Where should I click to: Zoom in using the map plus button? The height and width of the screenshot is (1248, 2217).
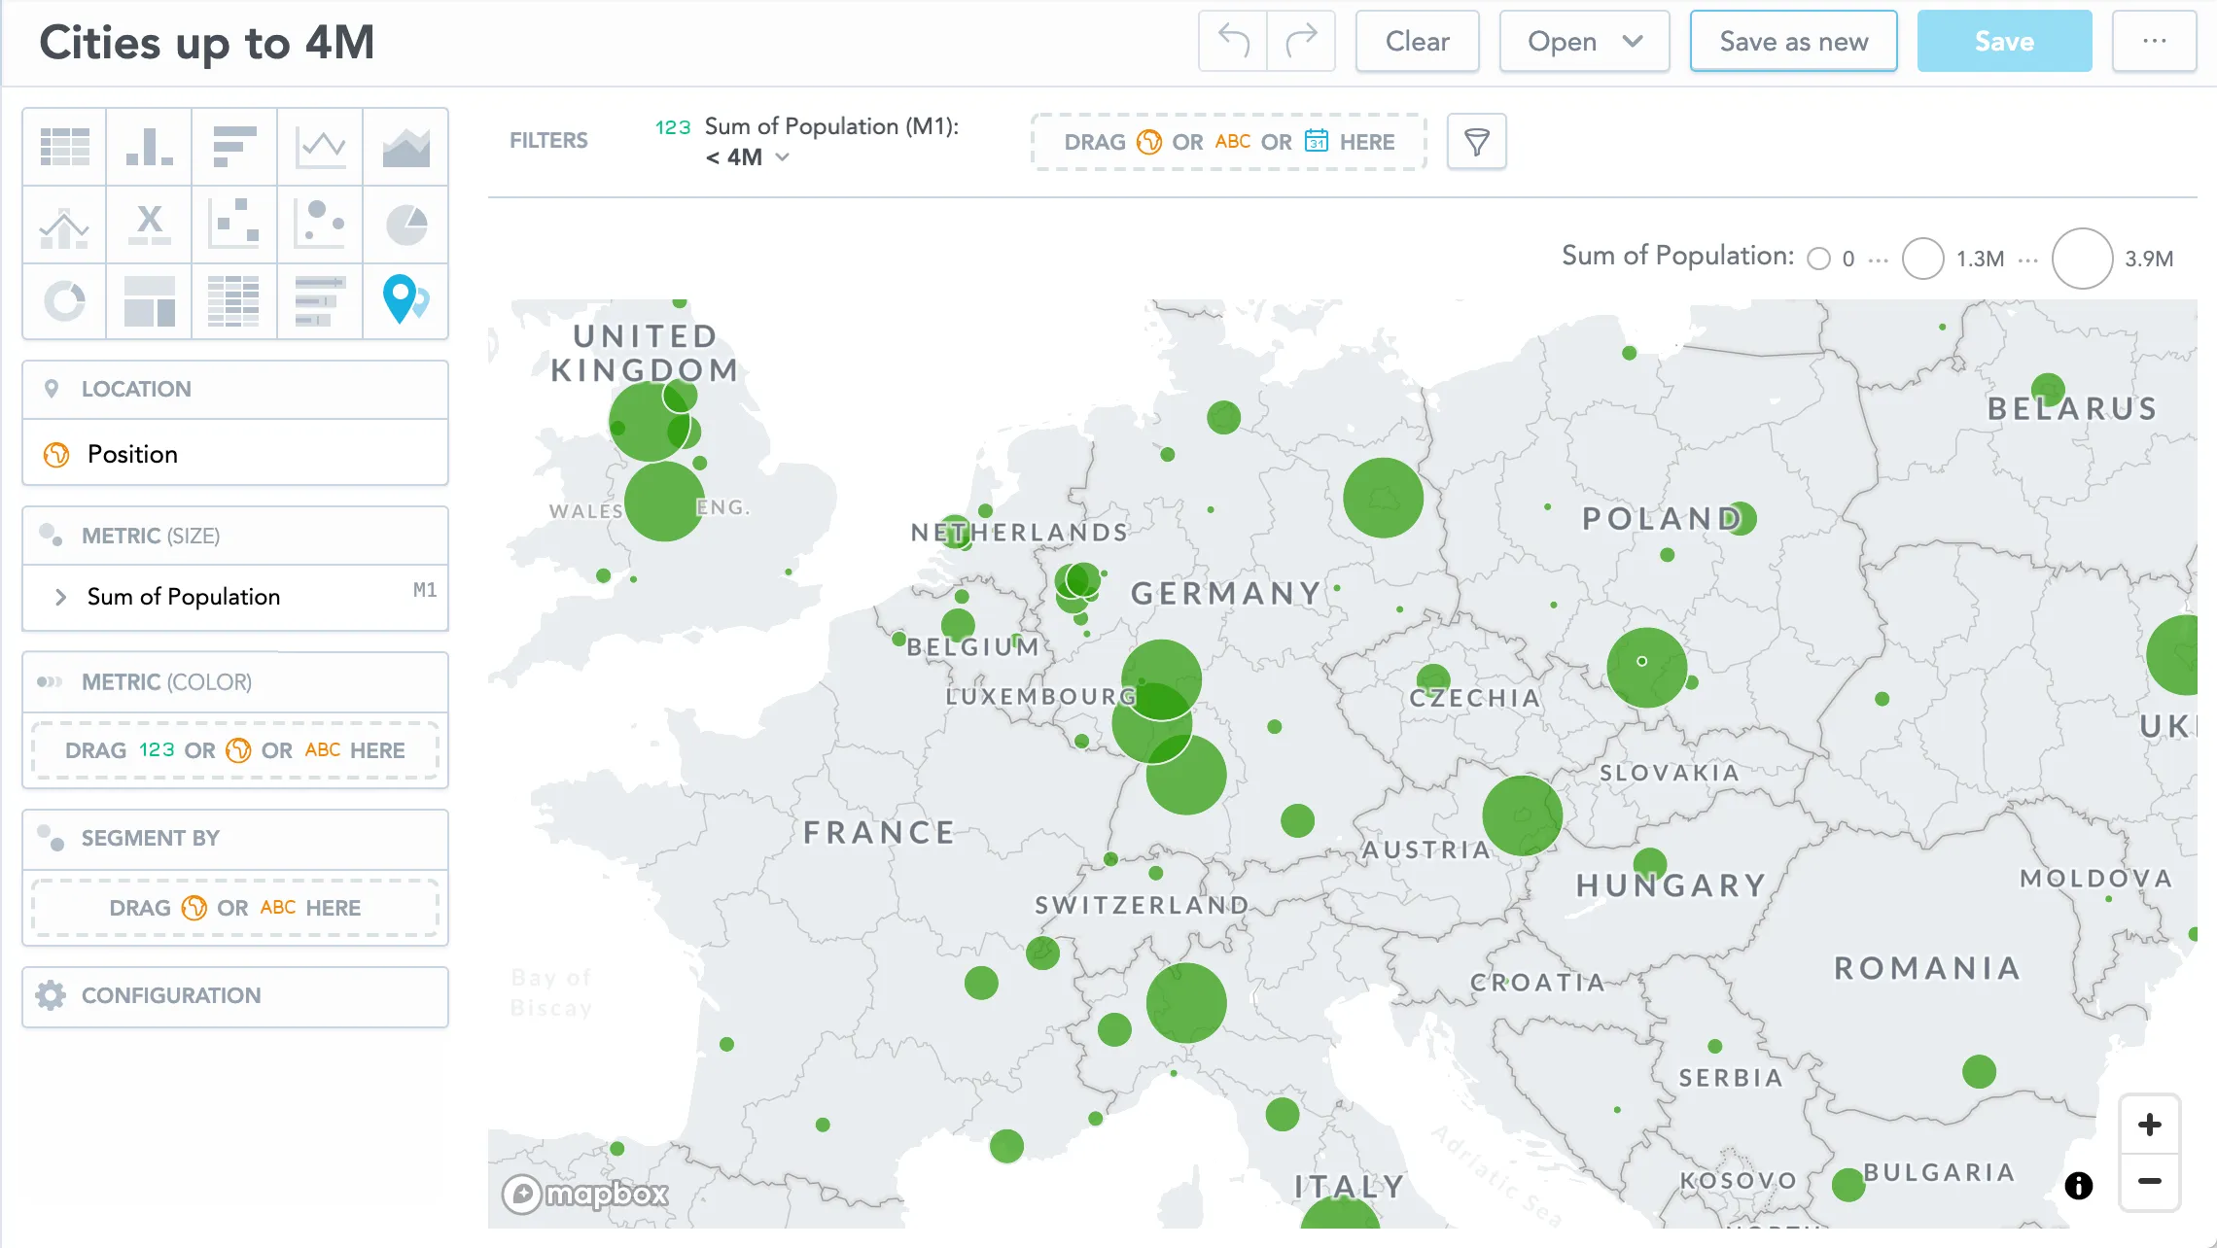pyautogui.click(x=2149, y=1123)
